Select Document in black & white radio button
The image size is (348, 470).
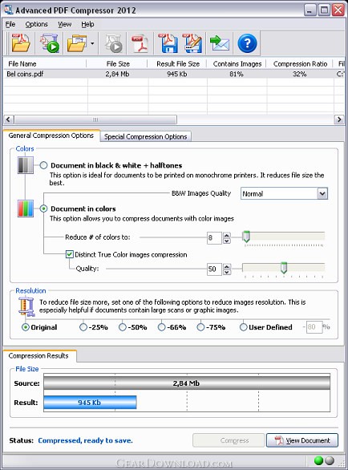[44, 165]
